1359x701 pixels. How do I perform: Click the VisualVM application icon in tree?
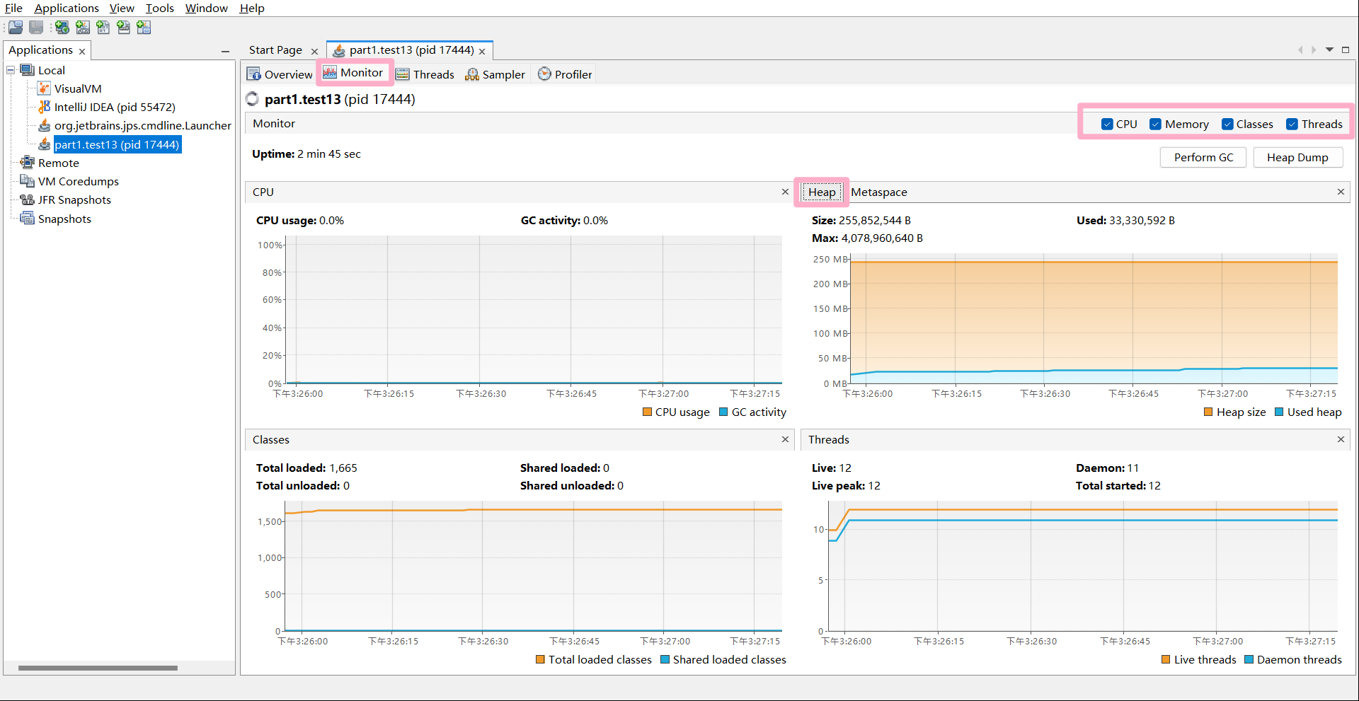[44, 88]
